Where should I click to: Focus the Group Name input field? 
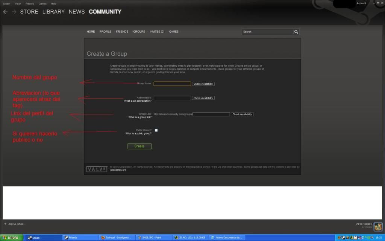coord(172,84)
